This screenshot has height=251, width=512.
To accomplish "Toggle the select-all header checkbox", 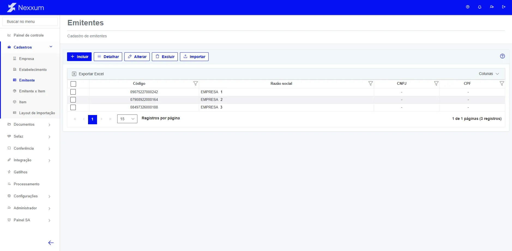I will [73, 84].
